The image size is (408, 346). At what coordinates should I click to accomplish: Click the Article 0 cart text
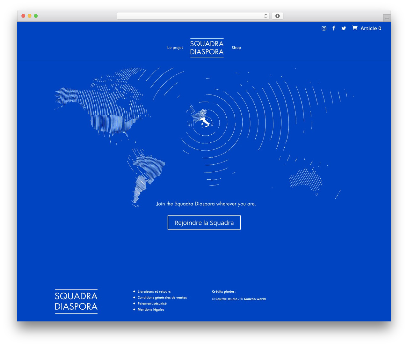pyautogui.click(x=371, y=28)
